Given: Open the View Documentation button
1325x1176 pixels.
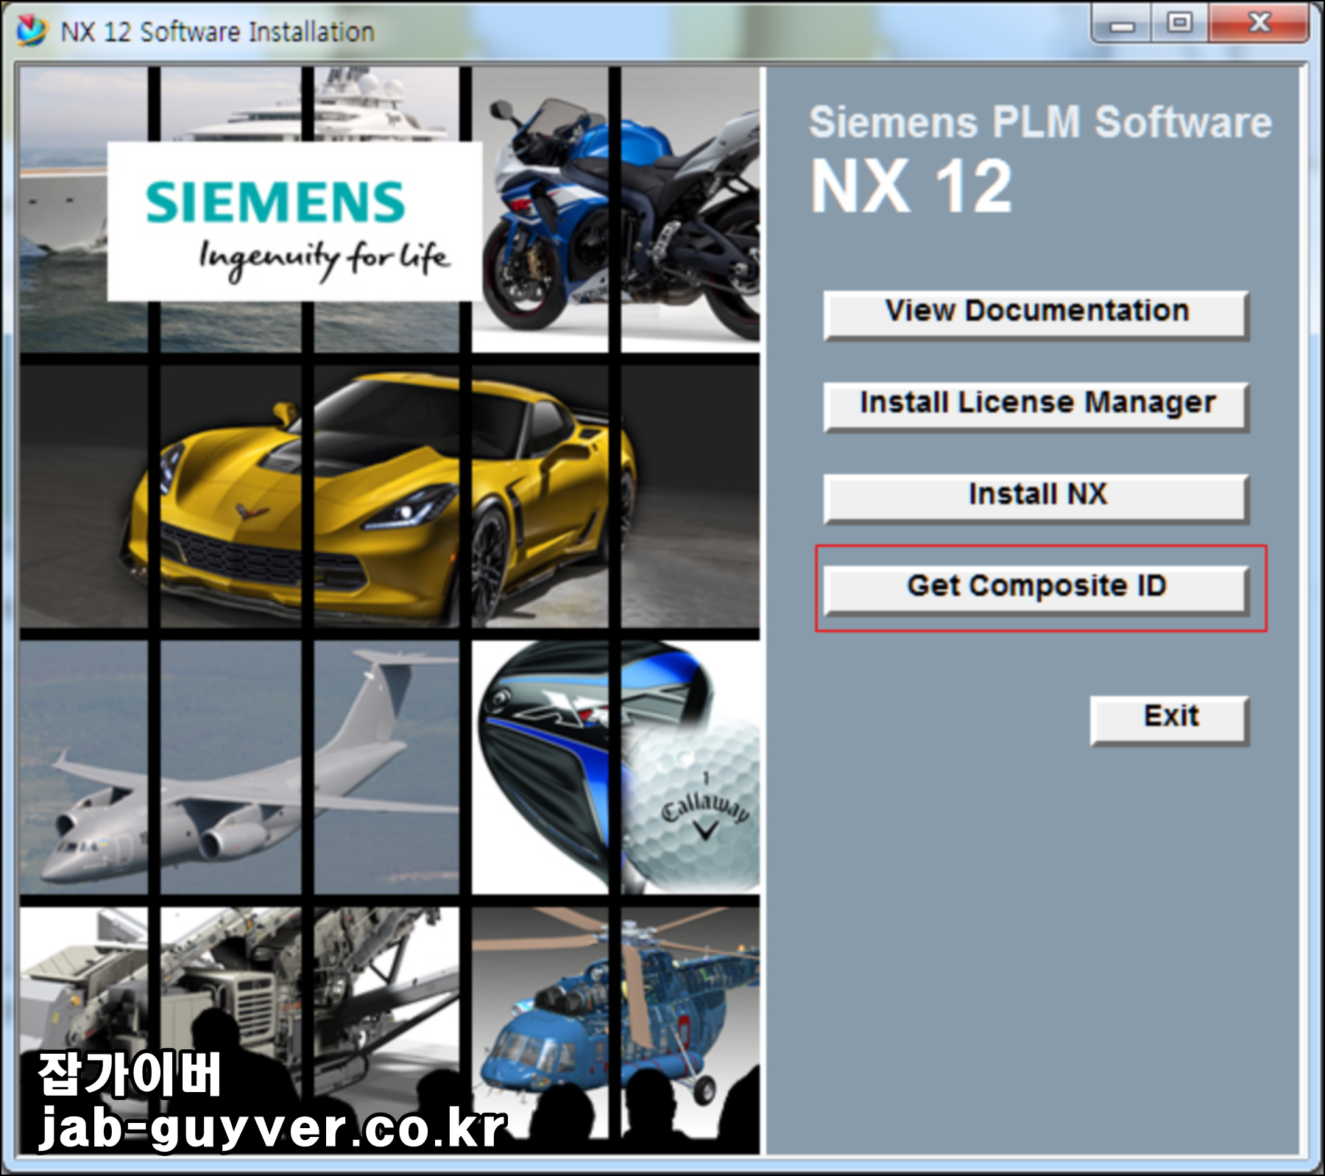Looking at the screenshot, I should pos(1036,314).
